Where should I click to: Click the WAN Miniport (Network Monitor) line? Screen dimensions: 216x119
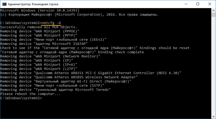click(x=50, y=56)
